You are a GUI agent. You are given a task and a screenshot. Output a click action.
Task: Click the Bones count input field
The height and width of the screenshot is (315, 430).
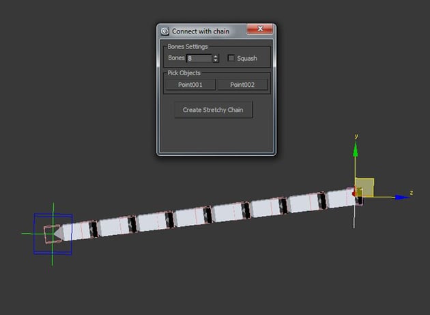(199, 59)
